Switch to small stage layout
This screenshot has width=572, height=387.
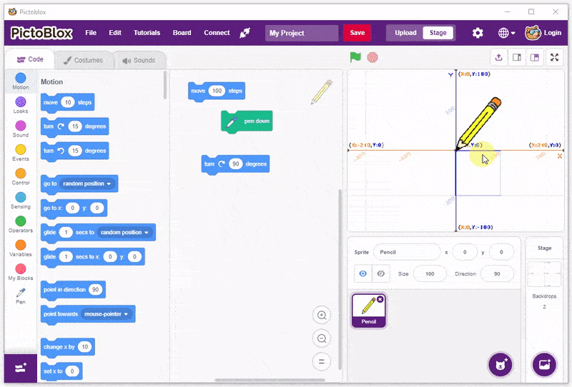516,58
